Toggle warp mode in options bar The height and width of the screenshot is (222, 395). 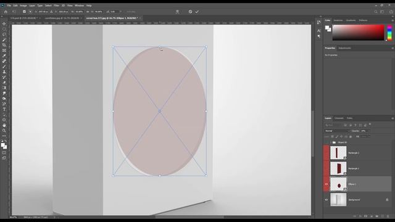(x=177, y=12)
